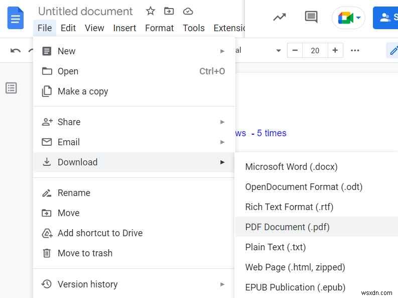Download as Web Page (.html, zipped)
The image size is (398, 298).
[317, 267]
